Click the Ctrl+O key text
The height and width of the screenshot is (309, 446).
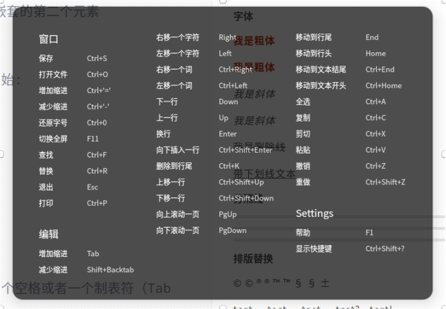[97, 75]
